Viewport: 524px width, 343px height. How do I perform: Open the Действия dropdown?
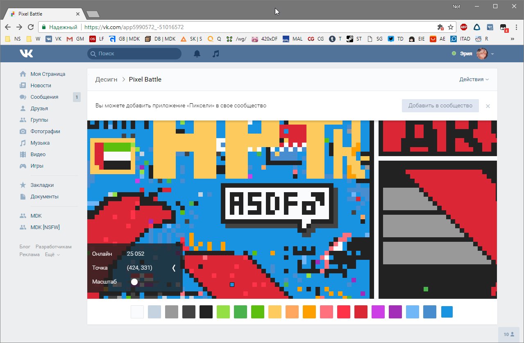click(474, 80)
